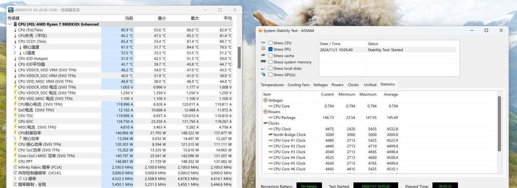The height and width of the screenshot is (188, 517).
Task: Enable the Stress CPU checkbox
Action: [x=270, y=43]
